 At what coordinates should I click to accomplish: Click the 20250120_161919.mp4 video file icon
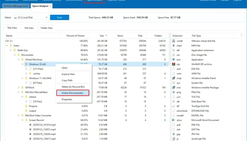(x=30, y=125)
